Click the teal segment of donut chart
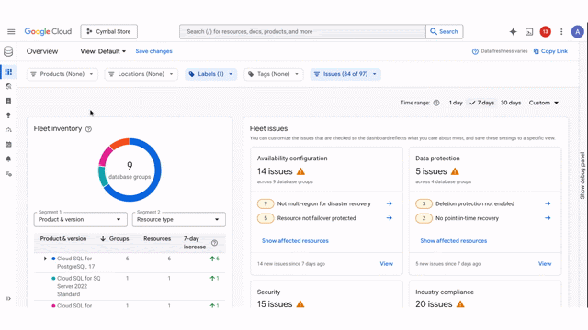This screenshot has height=330, width=588. [103, 177]
